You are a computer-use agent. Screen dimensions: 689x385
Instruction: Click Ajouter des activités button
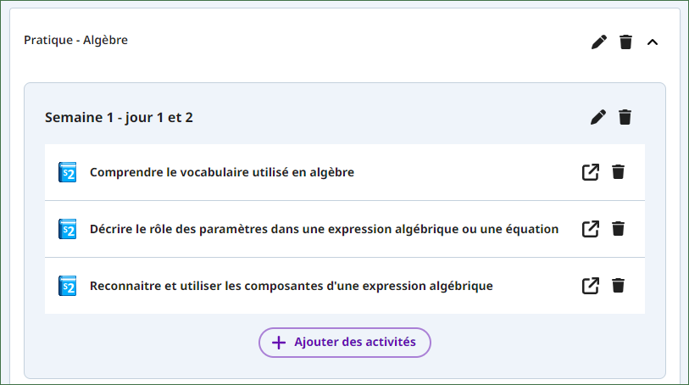pos(344,343)
